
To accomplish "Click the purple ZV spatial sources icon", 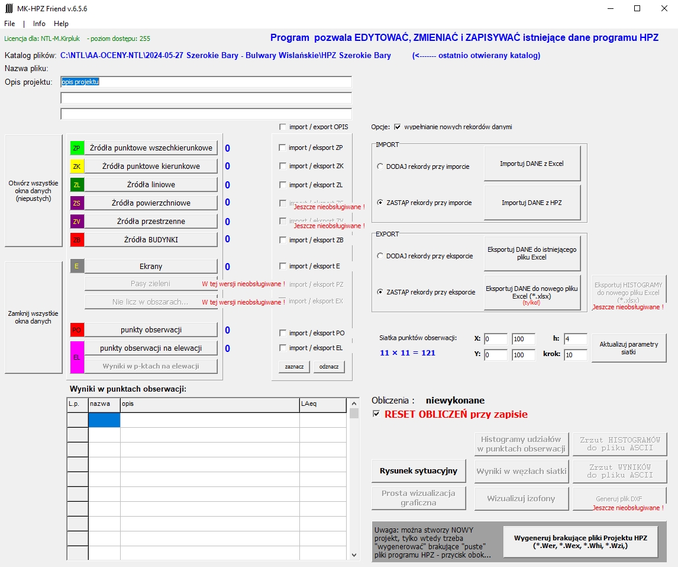I will [77, 222].
